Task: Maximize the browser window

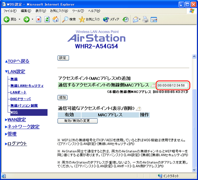Action: tap(187, 4)
